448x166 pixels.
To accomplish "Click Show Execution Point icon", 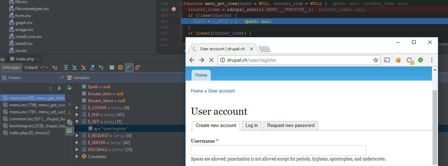I will 55,67.
